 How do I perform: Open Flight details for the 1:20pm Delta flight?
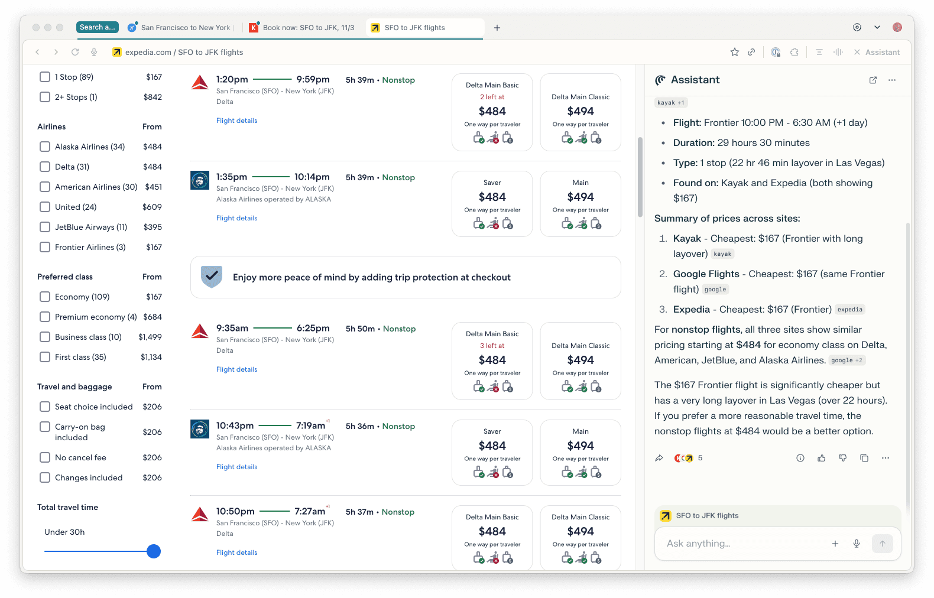pyautogui.click(x=236, y=121)
